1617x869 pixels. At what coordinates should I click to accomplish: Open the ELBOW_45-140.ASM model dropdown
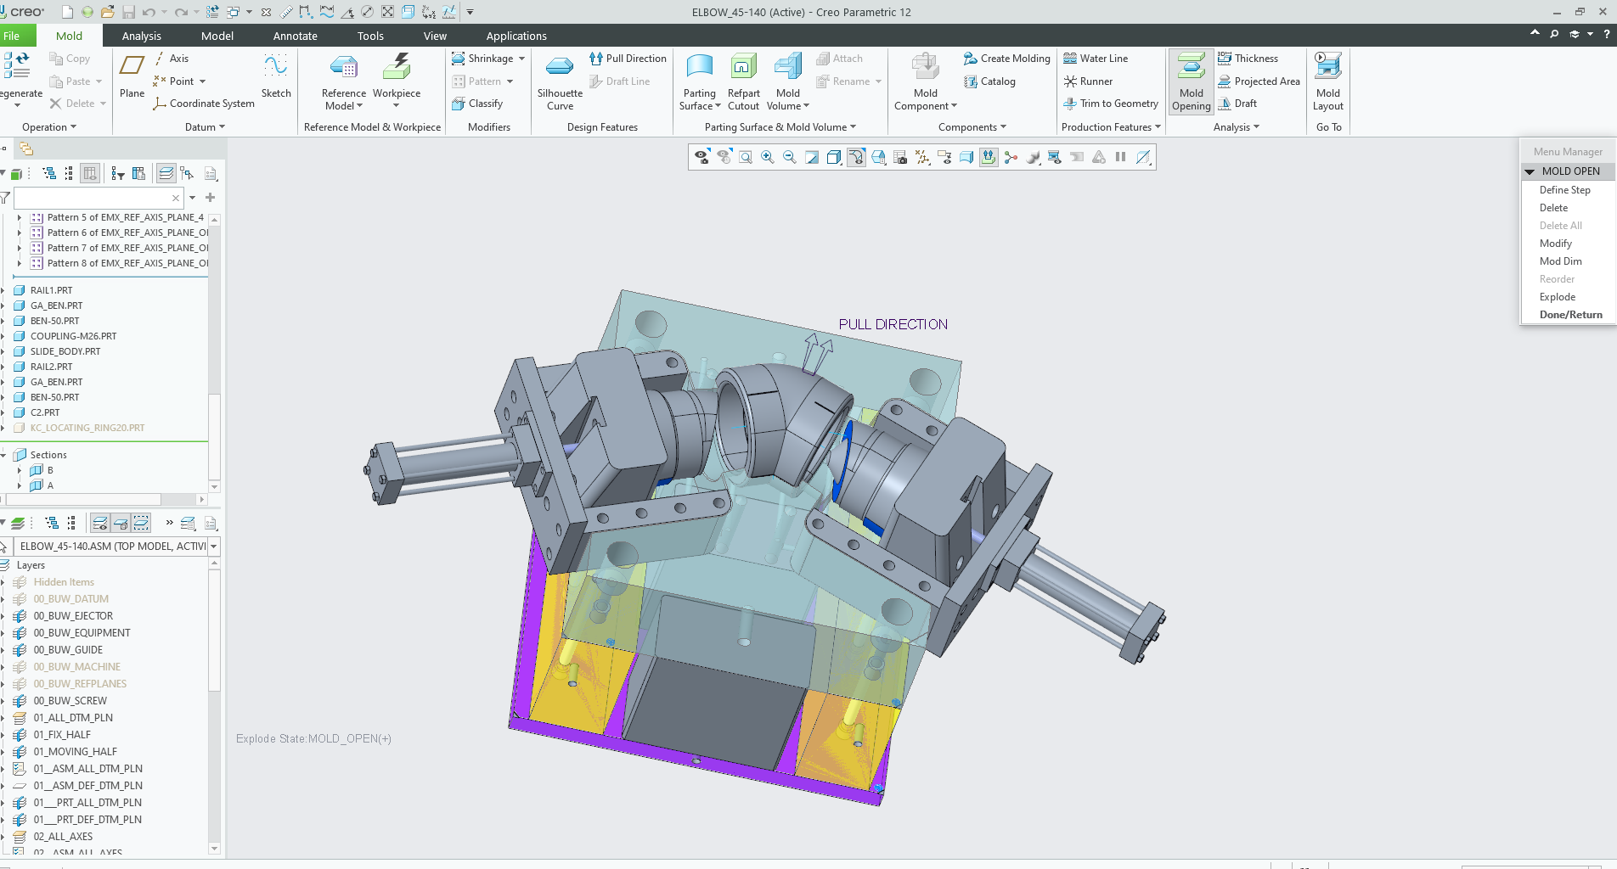pos(213,547)
